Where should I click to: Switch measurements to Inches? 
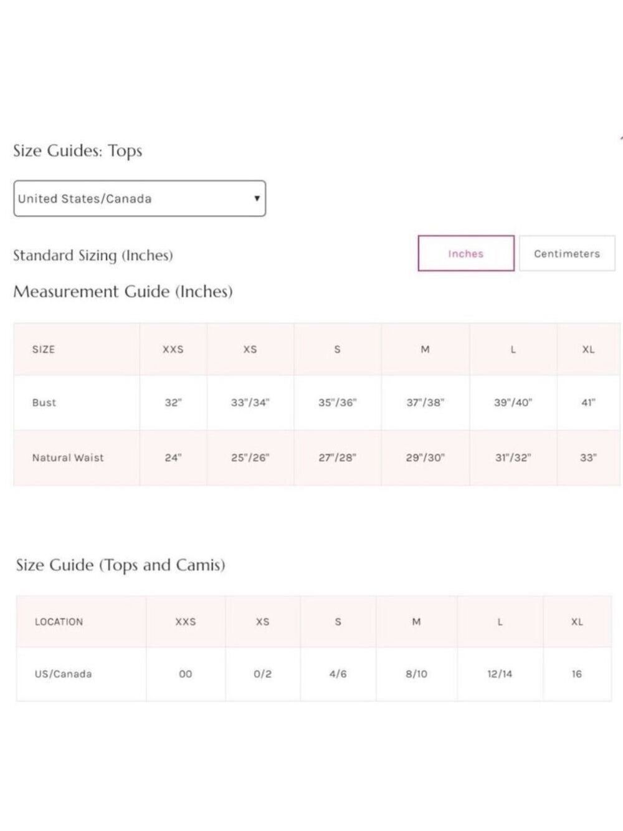466,253
